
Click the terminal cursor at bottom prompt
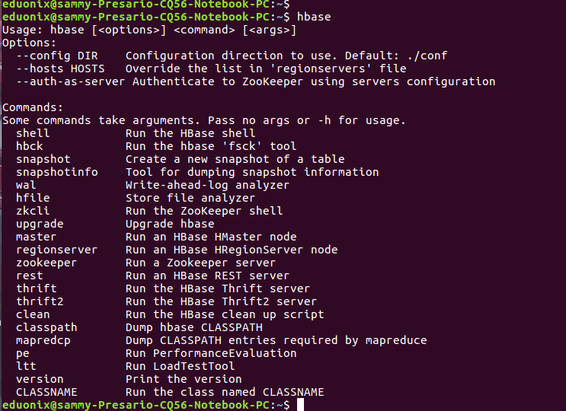tap(300, 405)
